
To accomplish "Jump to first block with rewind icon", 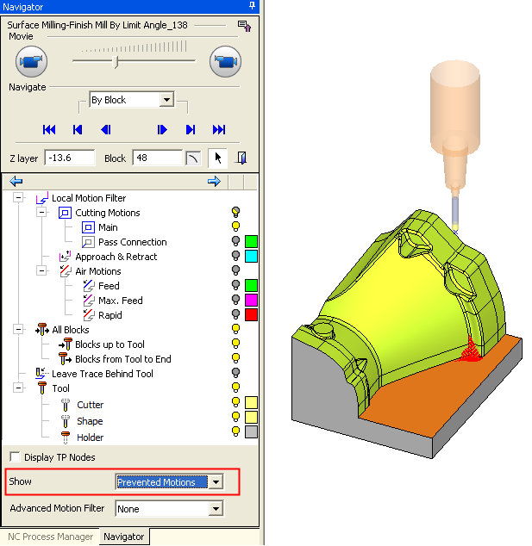I will [x=49, y=130].
